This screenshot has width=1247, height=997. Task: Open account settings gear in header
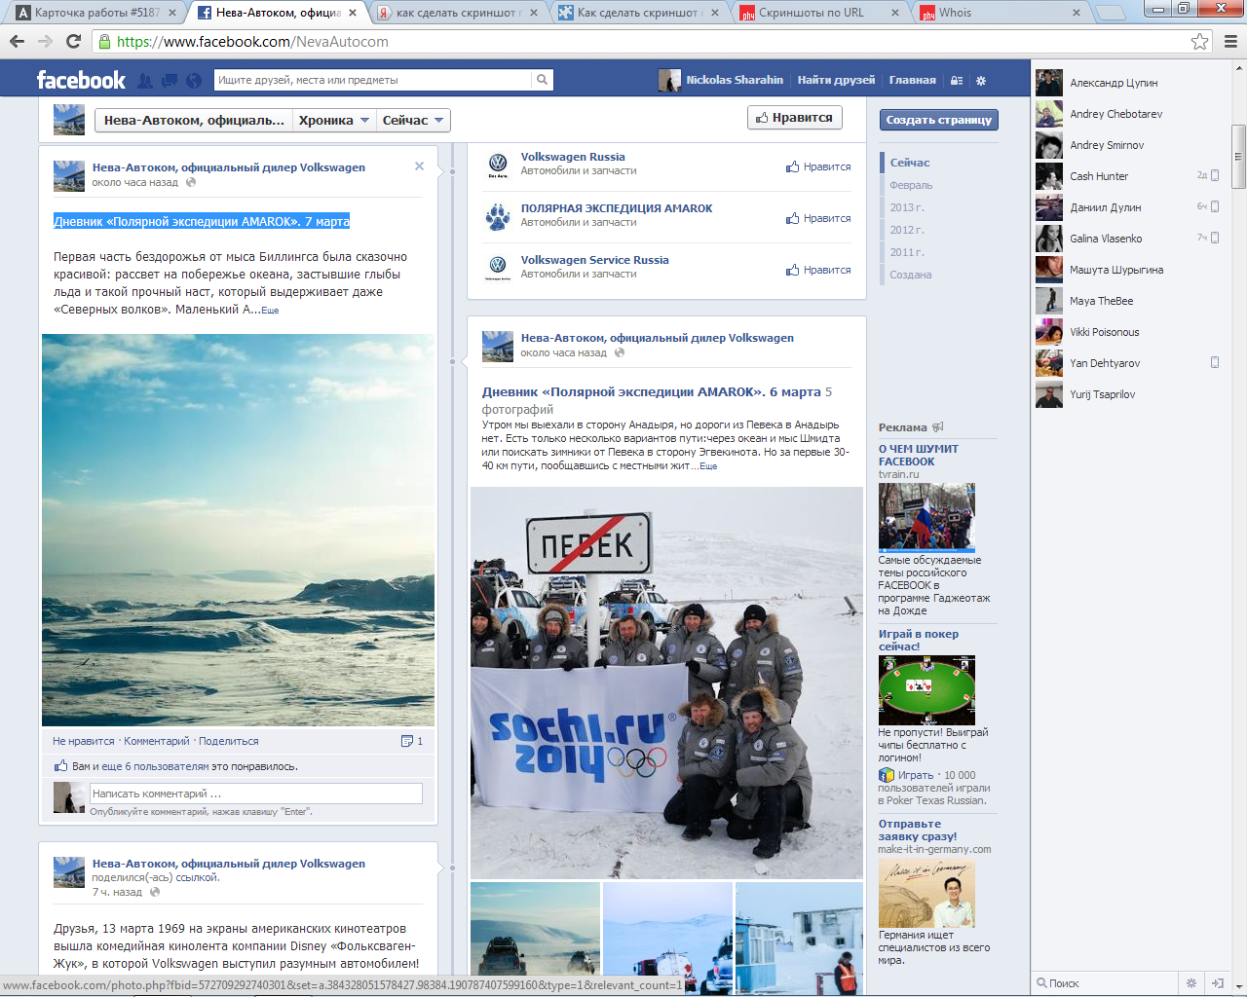point(981,81)
